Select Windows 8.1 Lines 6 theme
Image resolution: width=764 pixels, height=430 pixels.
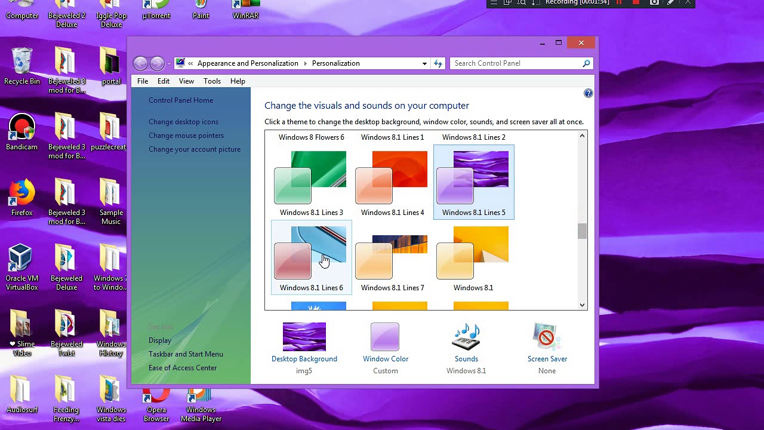tap(312, 258)
